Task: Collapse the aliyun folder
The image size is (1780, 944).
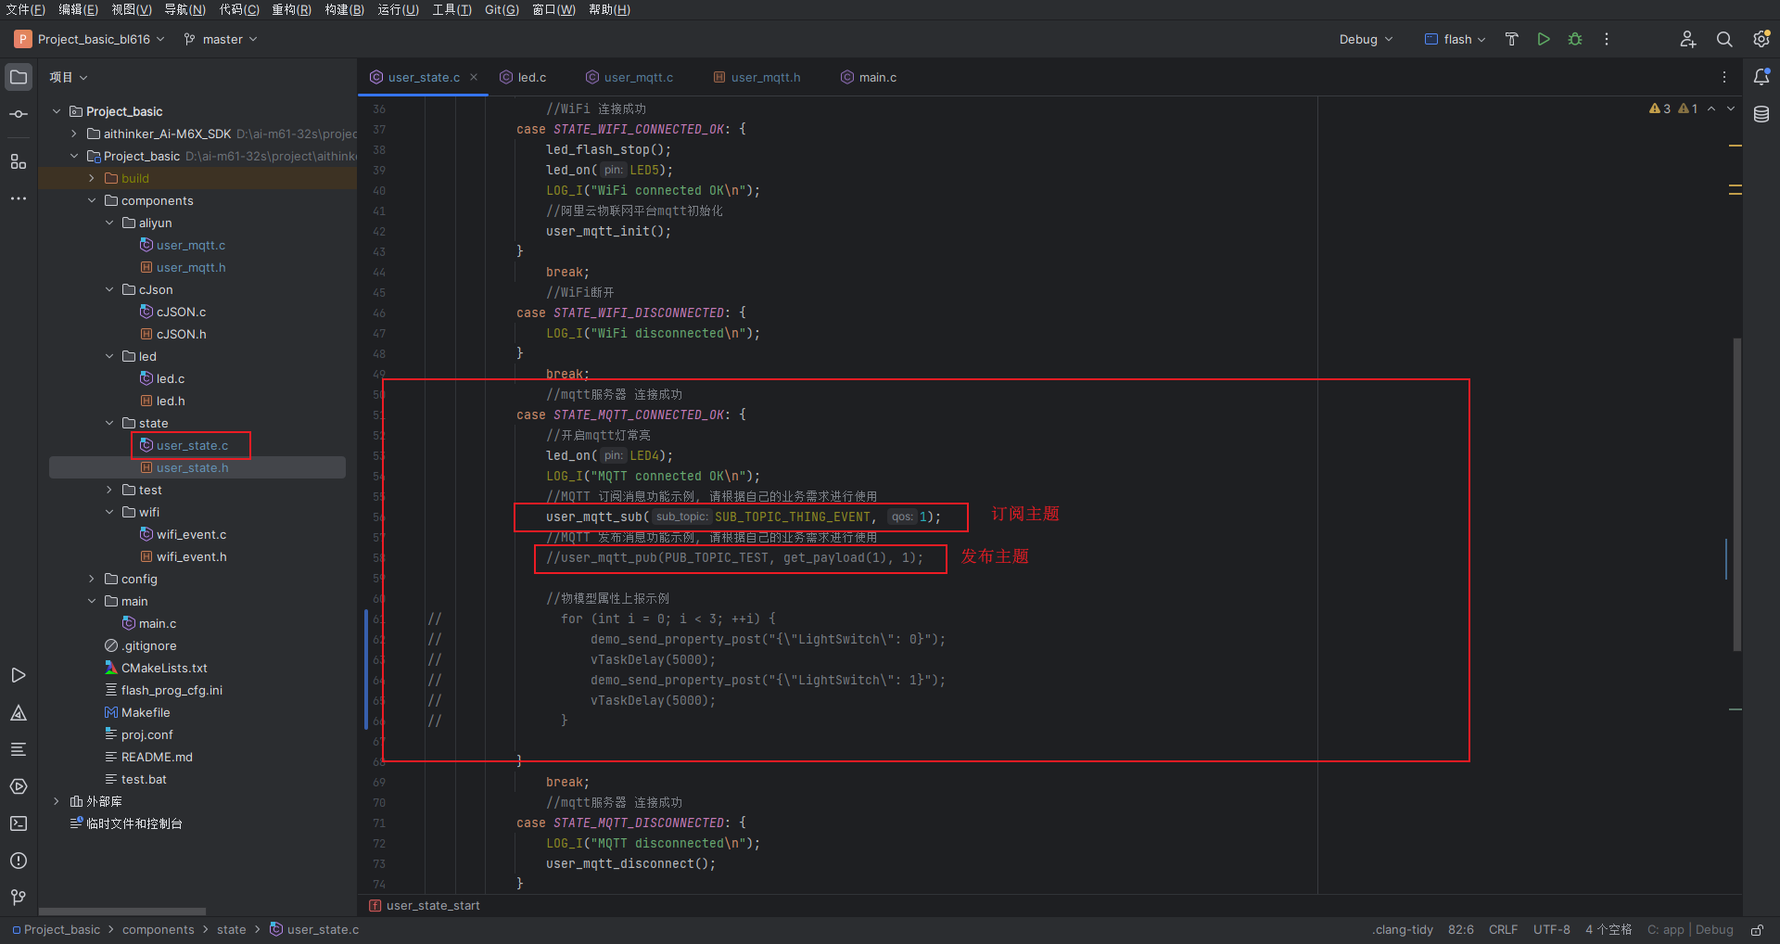Action: coord(109,223)
